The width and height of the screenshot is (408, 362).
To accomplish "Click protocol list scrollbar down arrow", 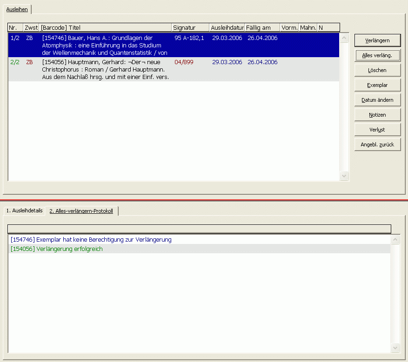I will point(395,348).
